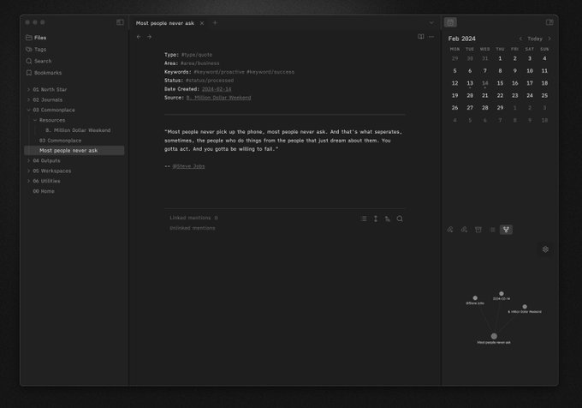This screenshot has width=582, height=408.
Task: Change backlinks sort order
Action: 388,219
